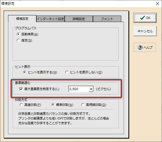Confirm settings with the OK button

[145, 18]
